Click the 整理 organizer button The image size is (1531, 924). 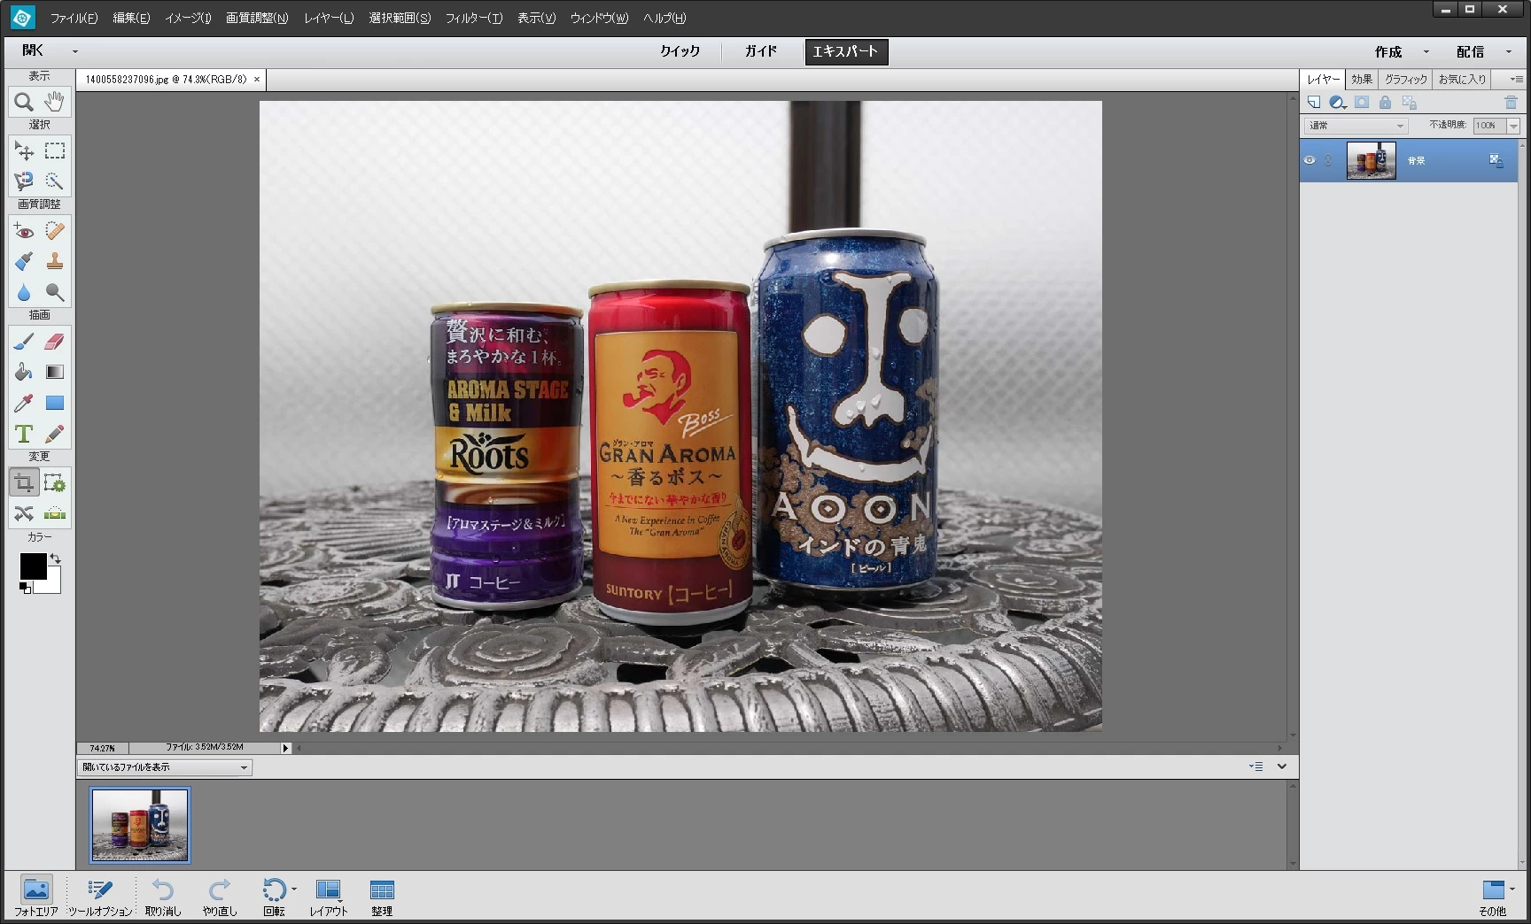click(382, 897)
